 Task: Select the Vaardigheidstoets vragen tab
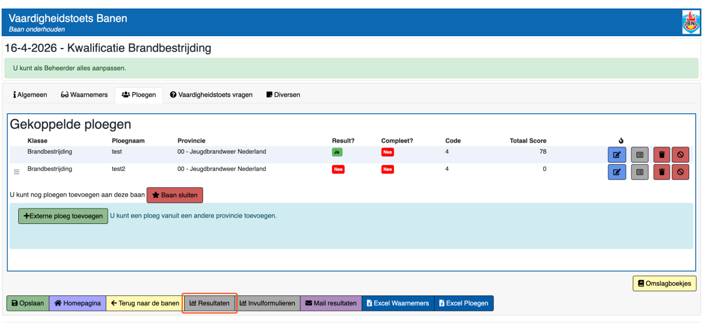[x=211, y=95]
